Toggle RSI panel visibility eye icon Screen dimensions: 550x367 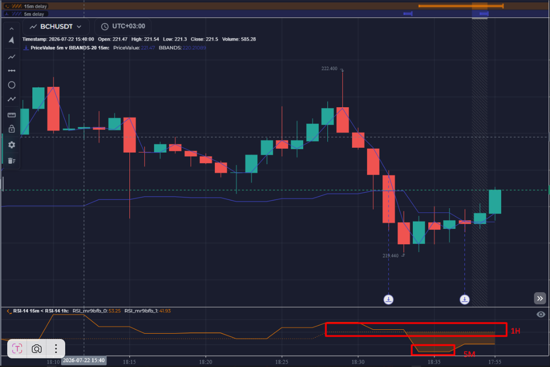click(x=540, y=314)
